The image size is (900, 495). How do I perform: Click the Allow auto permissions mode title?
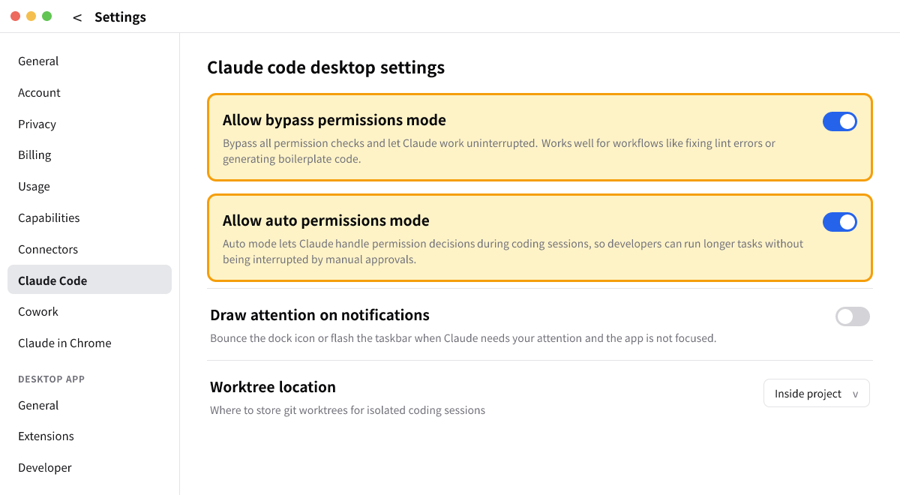(x=326, y=220)
